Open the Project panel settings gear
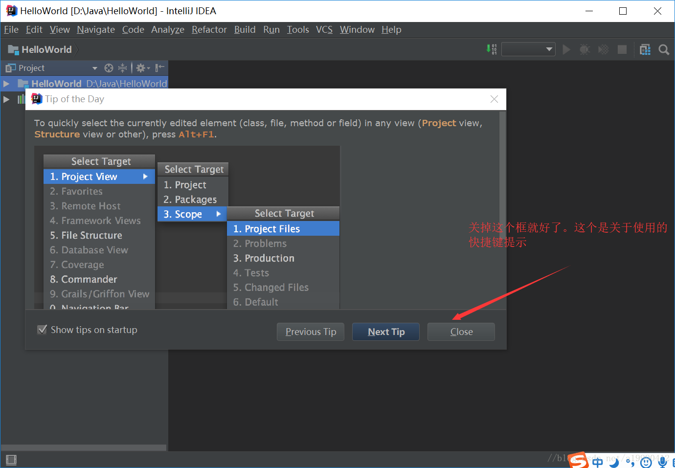This screenshot has height=468, width=675. [142, 68]
